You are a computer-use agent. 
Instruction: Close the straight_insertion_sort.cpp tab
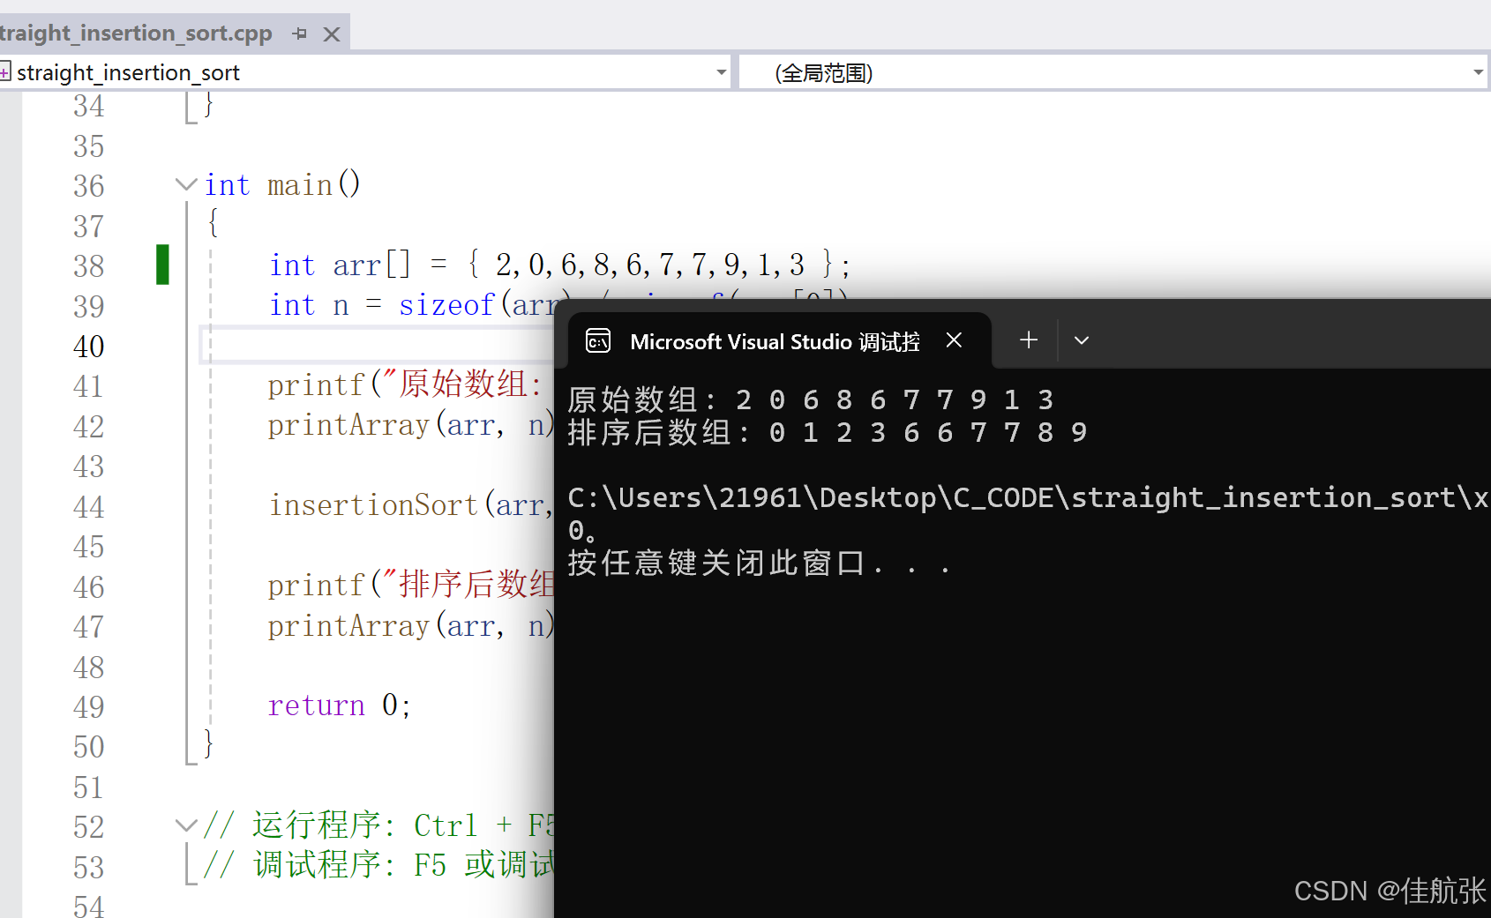[x=332, y=34]
